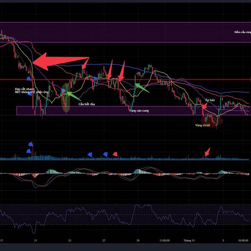The image size is (251, 251).
Task: Select the MACD histogram pane
Action: click(x=125, y=176)
